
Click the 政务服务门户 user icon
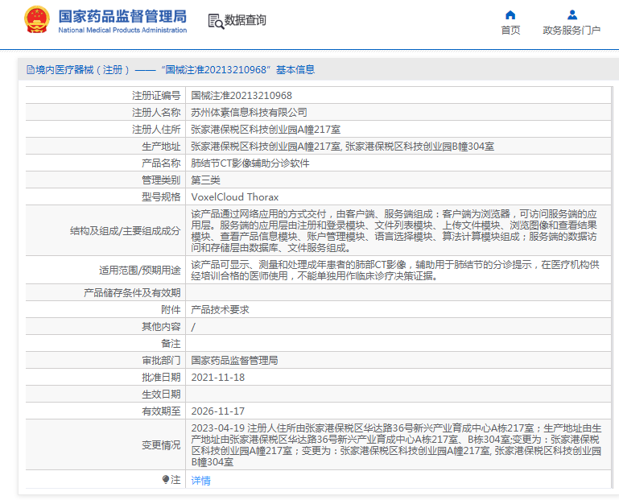click(x=572, y=15)
